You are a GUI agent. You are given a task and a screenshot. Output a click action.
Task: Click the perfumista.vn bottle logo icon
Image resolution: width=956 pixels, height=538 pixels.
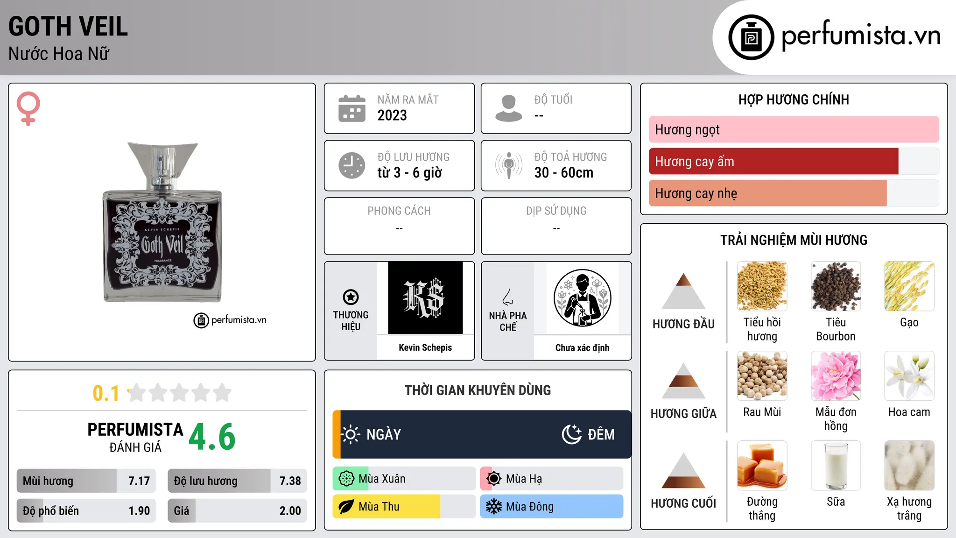pyautogui.click(x=751, y=37)
